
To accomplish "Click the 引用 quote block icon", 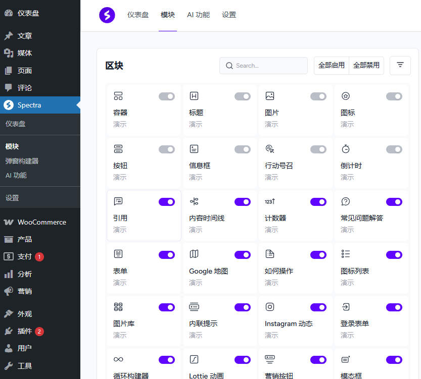I will pyautogui.click(x=118, y=201).
